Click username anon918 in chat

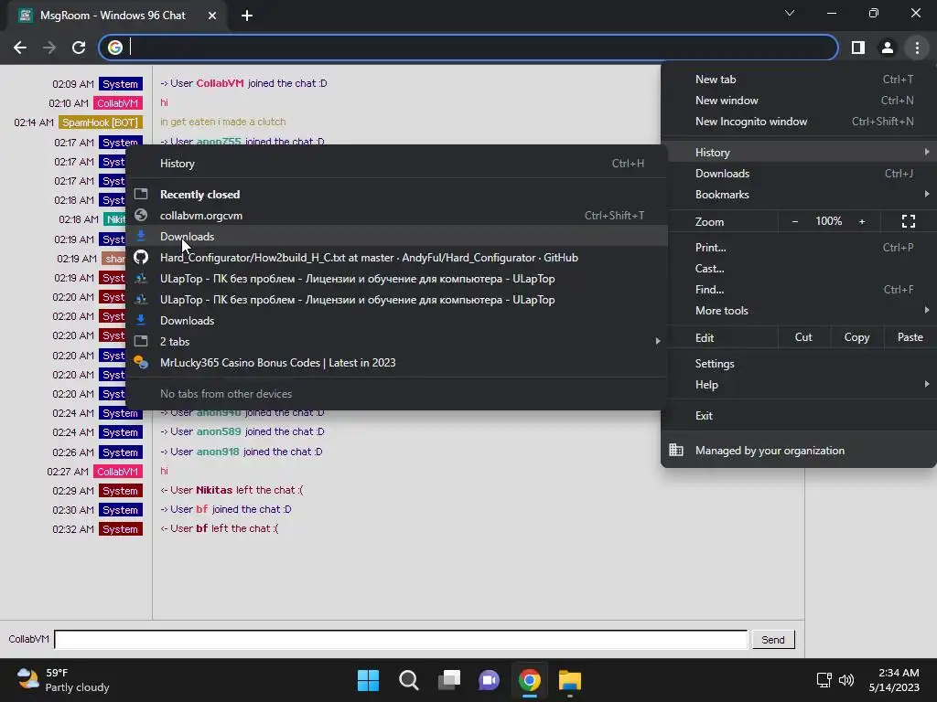[218, 452]
